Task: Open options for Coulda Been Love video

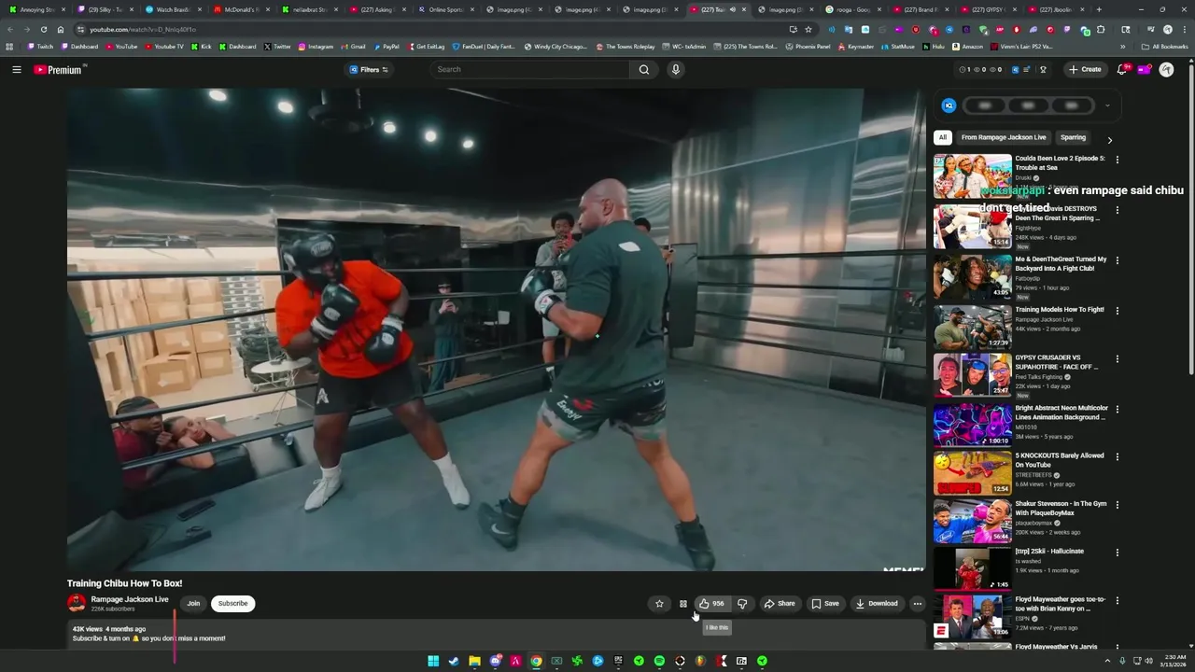Action: (1117, 160)
